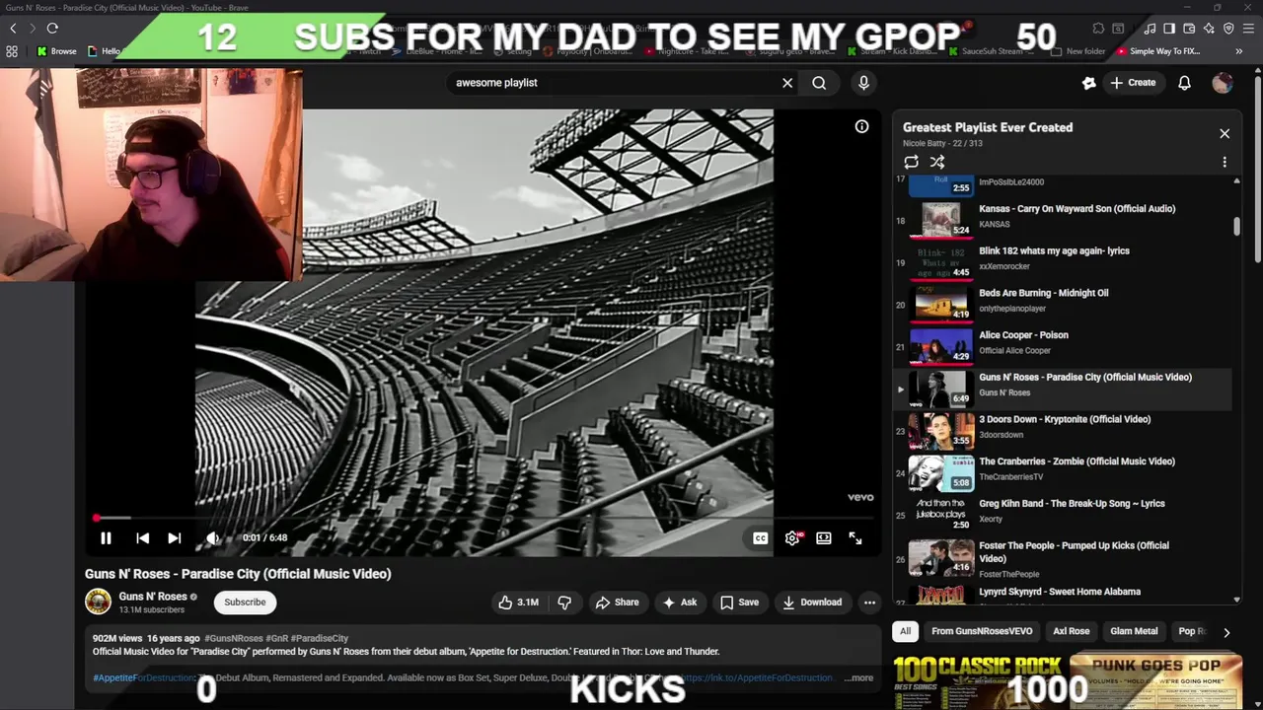Enter full screen mode
Viewport: 1263px width, 710px height.
point(855,538)
